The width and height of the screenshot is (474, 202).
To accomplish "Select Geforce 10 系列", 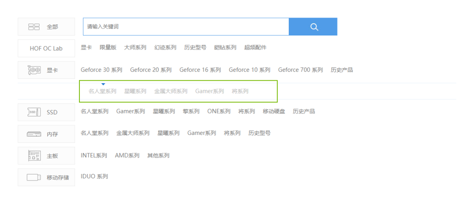I will click(x=249, y=70).
